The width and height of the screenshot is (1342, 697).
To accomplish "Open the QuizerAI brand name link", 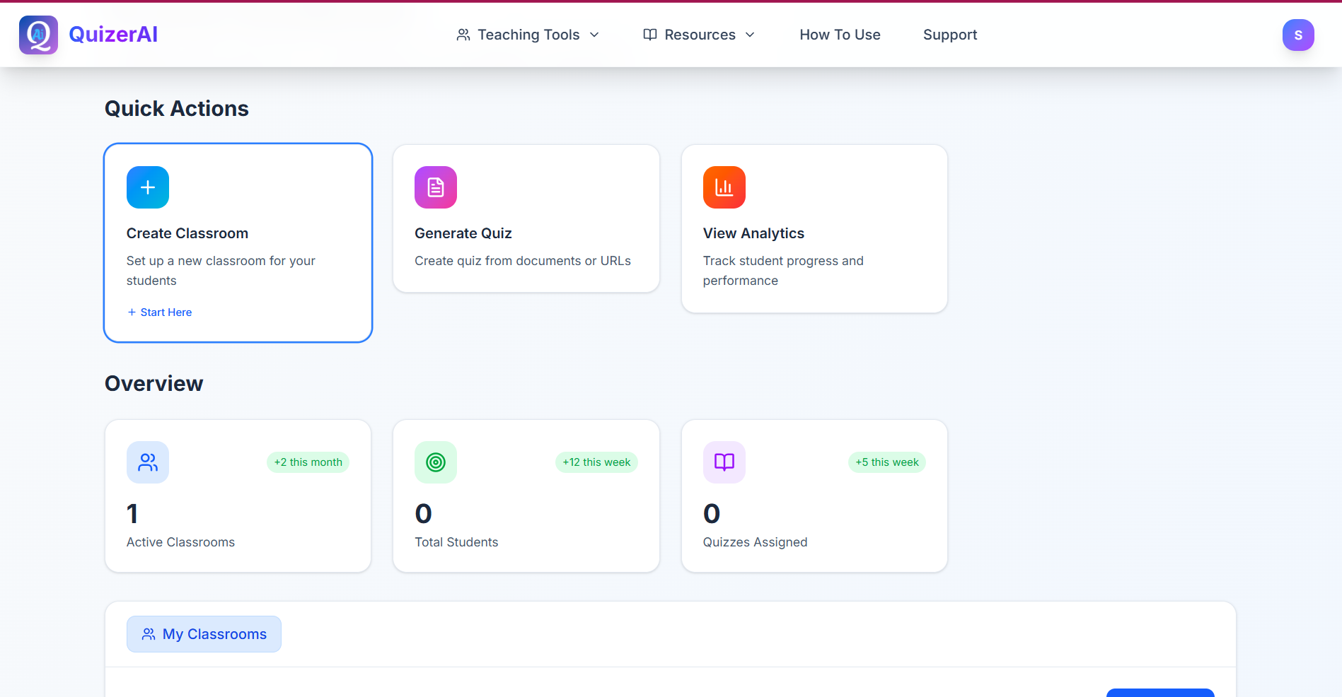I will pos(113,35).
